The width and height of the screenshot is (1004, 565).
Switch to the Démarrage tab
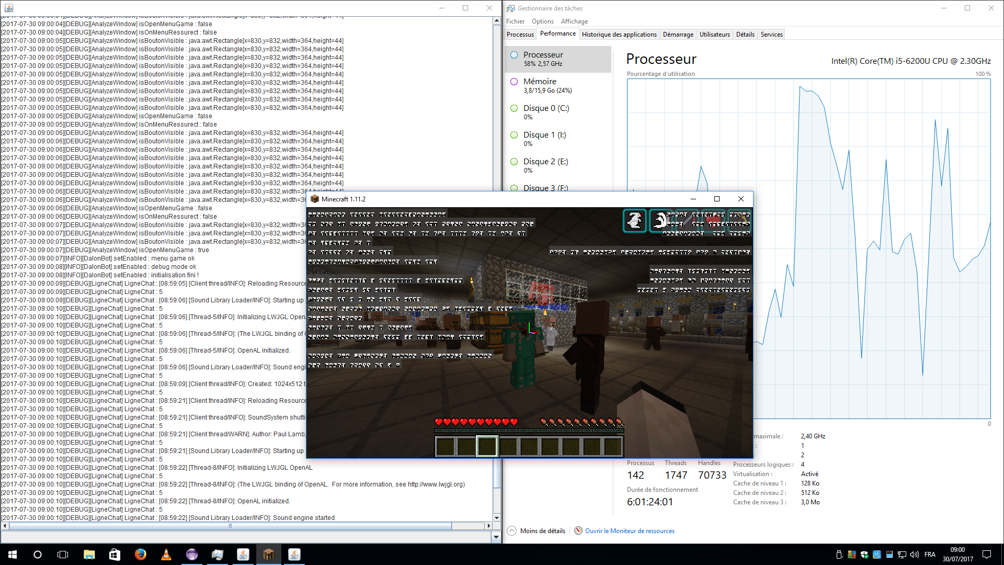pyautogui.click(x=678, y=35)
